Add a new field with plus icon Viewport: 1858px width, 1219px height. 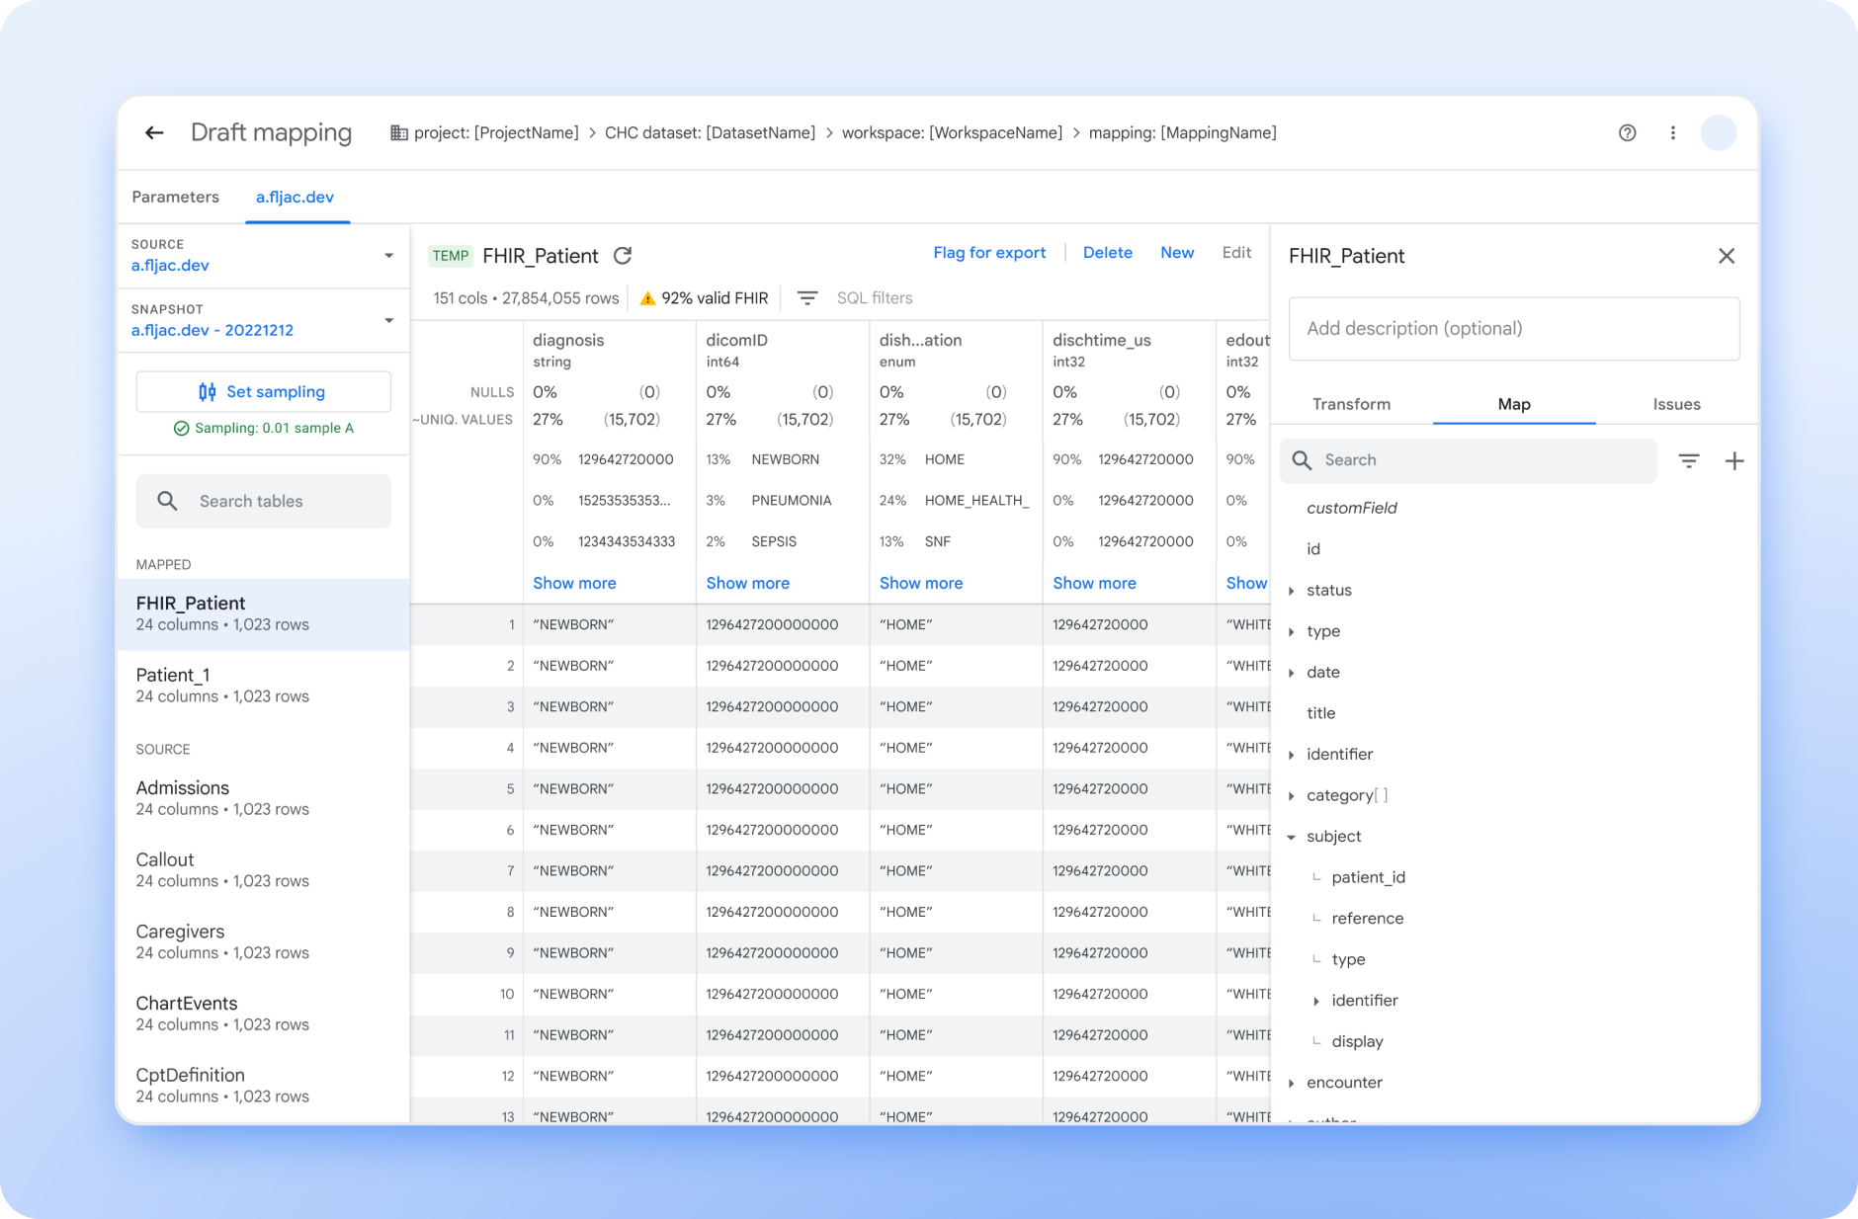pos(1733,460)
